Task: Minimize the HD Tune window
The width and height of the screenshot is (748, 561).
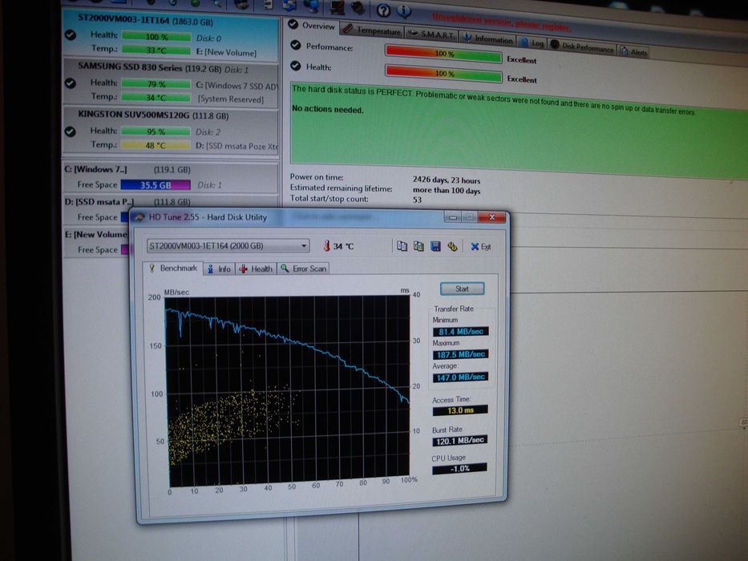Action: point(453,217)
